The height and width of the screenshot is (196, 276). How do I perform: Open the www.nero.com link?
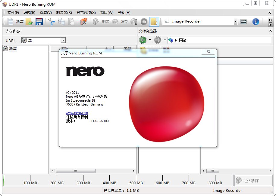pos(77,113)
